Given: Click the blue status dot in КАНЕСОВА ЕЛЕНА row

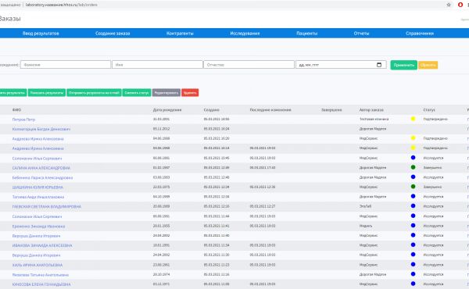Looking at the screenshot, I should coord(413,284).
